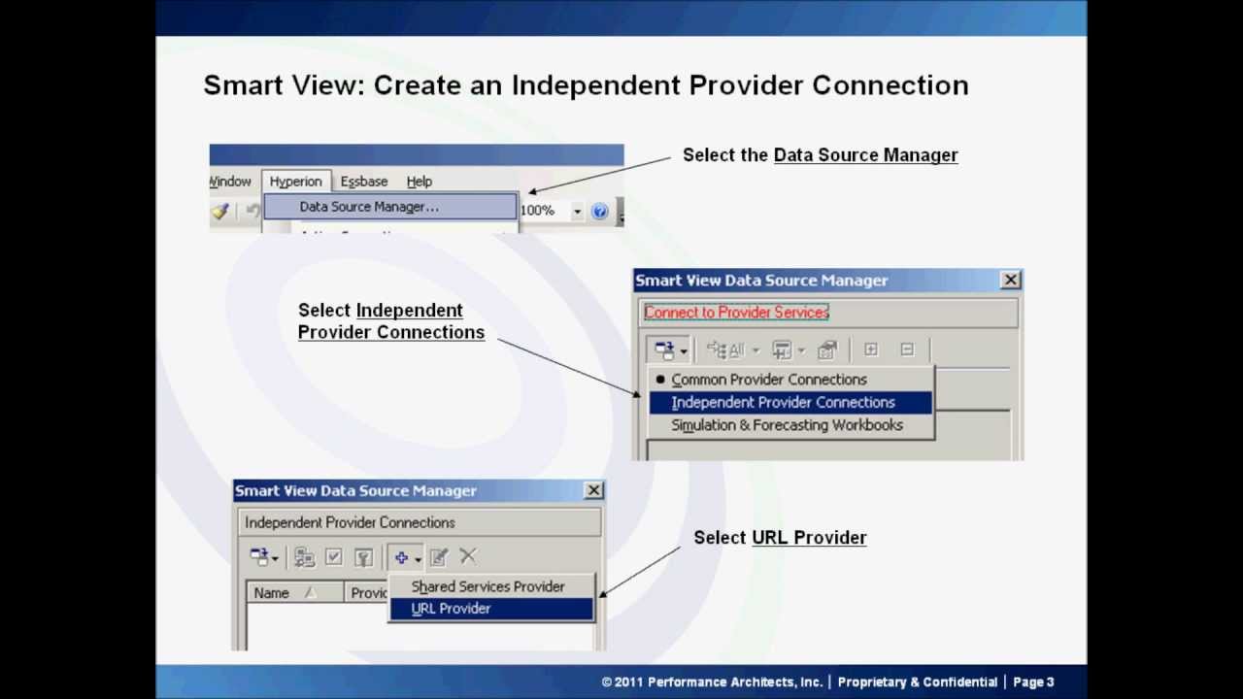The image size is (1243, 699).
Task: Choose Independent Provider Connections
Action: (x=790, y=402)
